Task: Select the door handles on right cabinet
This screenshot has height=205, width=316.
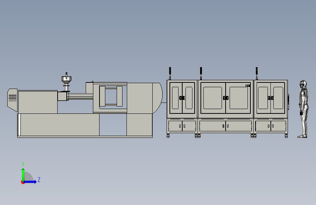Action: point(270,98)
